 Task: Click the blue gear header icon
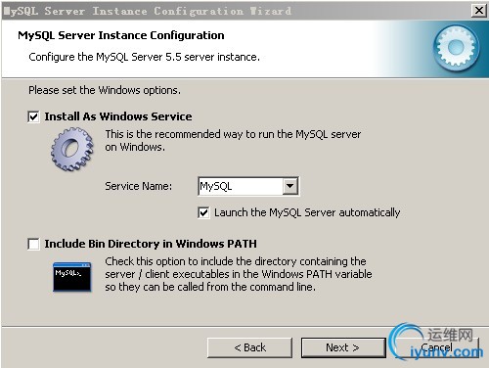tap(457, 48)
